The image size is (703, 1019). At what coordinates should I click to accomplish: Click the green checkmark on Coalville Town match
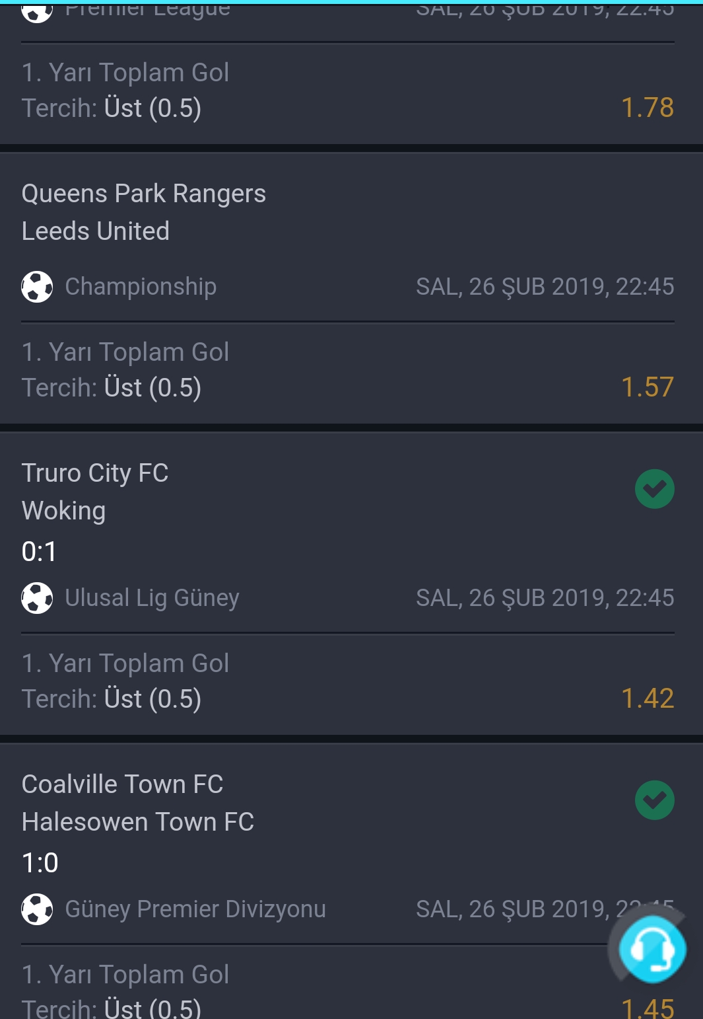654,800
